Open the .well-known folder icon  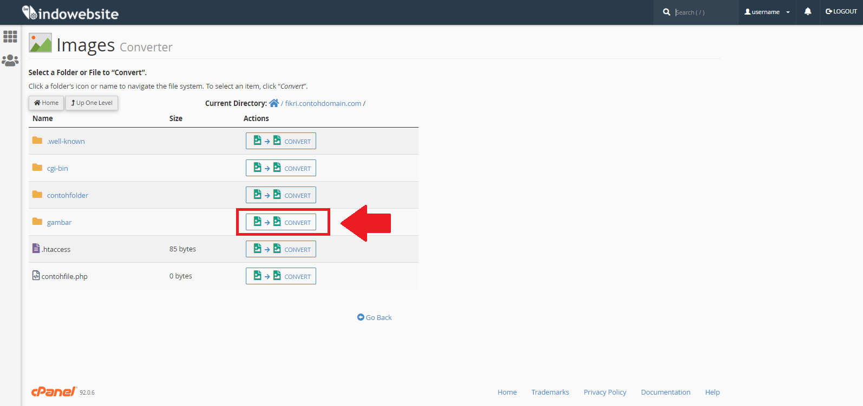click(x=37, y=141)
